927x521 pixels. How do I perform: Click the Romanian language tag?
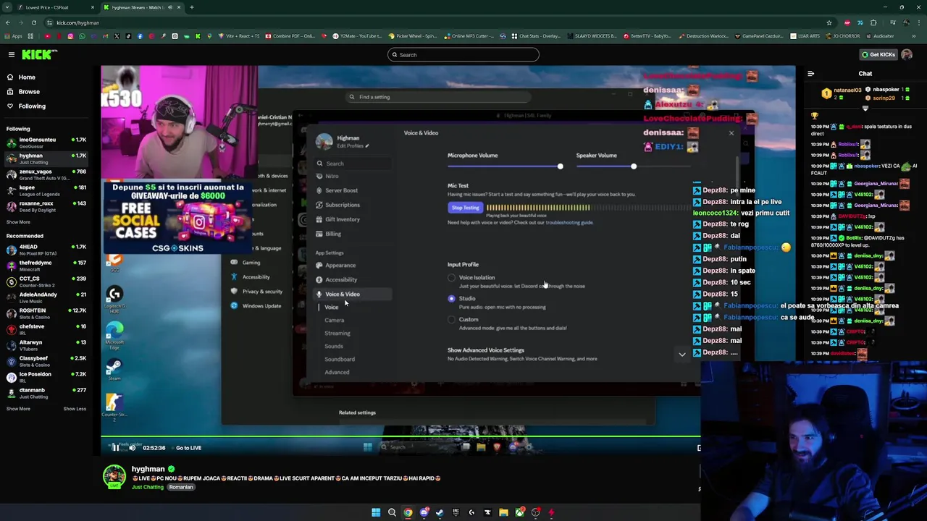[x=181, y=487]
